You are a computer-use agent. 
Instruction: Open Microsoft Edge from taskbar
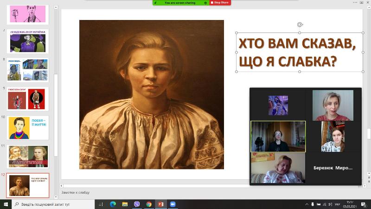pos(113,204)
